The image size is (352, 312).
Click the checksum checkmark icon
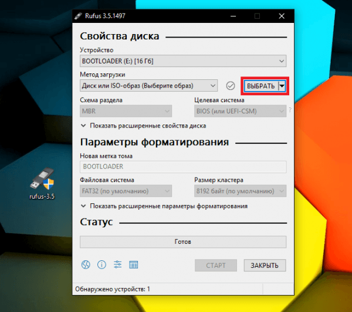(x=231, y=86)
